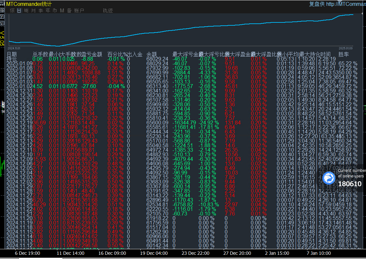Open the 综 summary tab
This screenshot has width=366, height=259.
coord(12,10)
